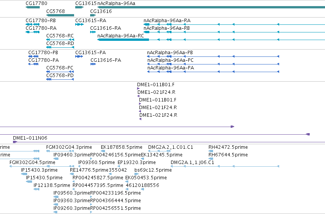Click the DMG2A.2_1.C01.C1 label
The width and height of the screenshot is (325, 214).
(171, 147)
